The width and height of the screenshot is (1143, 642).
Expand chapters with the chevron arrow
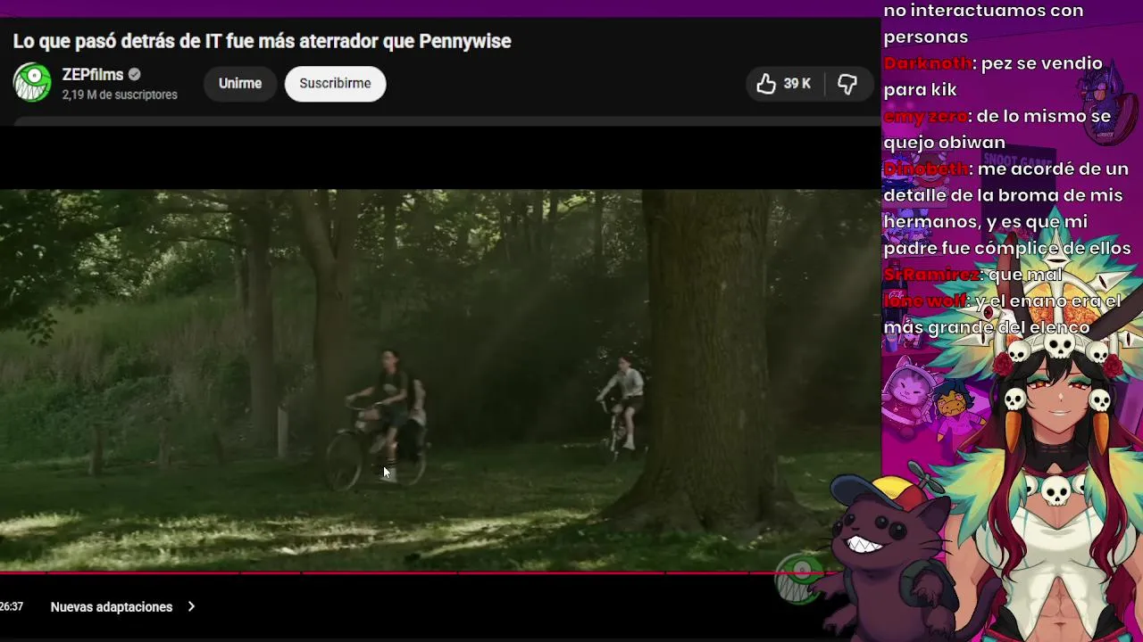pos(191,607)
